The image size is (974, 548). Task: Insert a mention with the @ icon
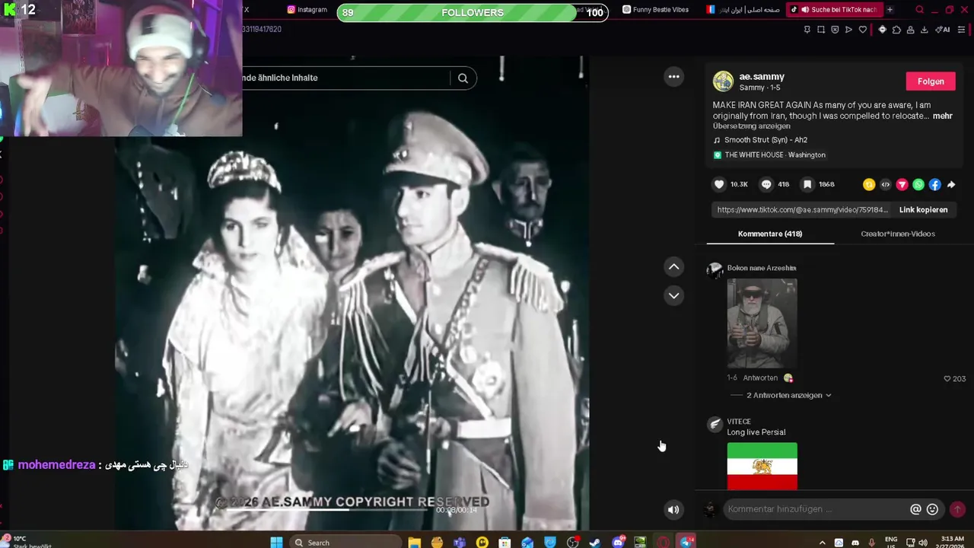915,509
